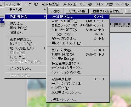Screen dimensions: 131x107
Task: Open ヒストグラム(H)... from the menu
Action: 26,69
